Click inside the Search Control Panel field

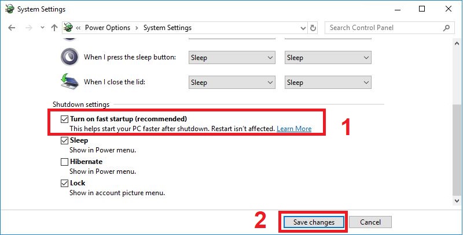[384, 28]
